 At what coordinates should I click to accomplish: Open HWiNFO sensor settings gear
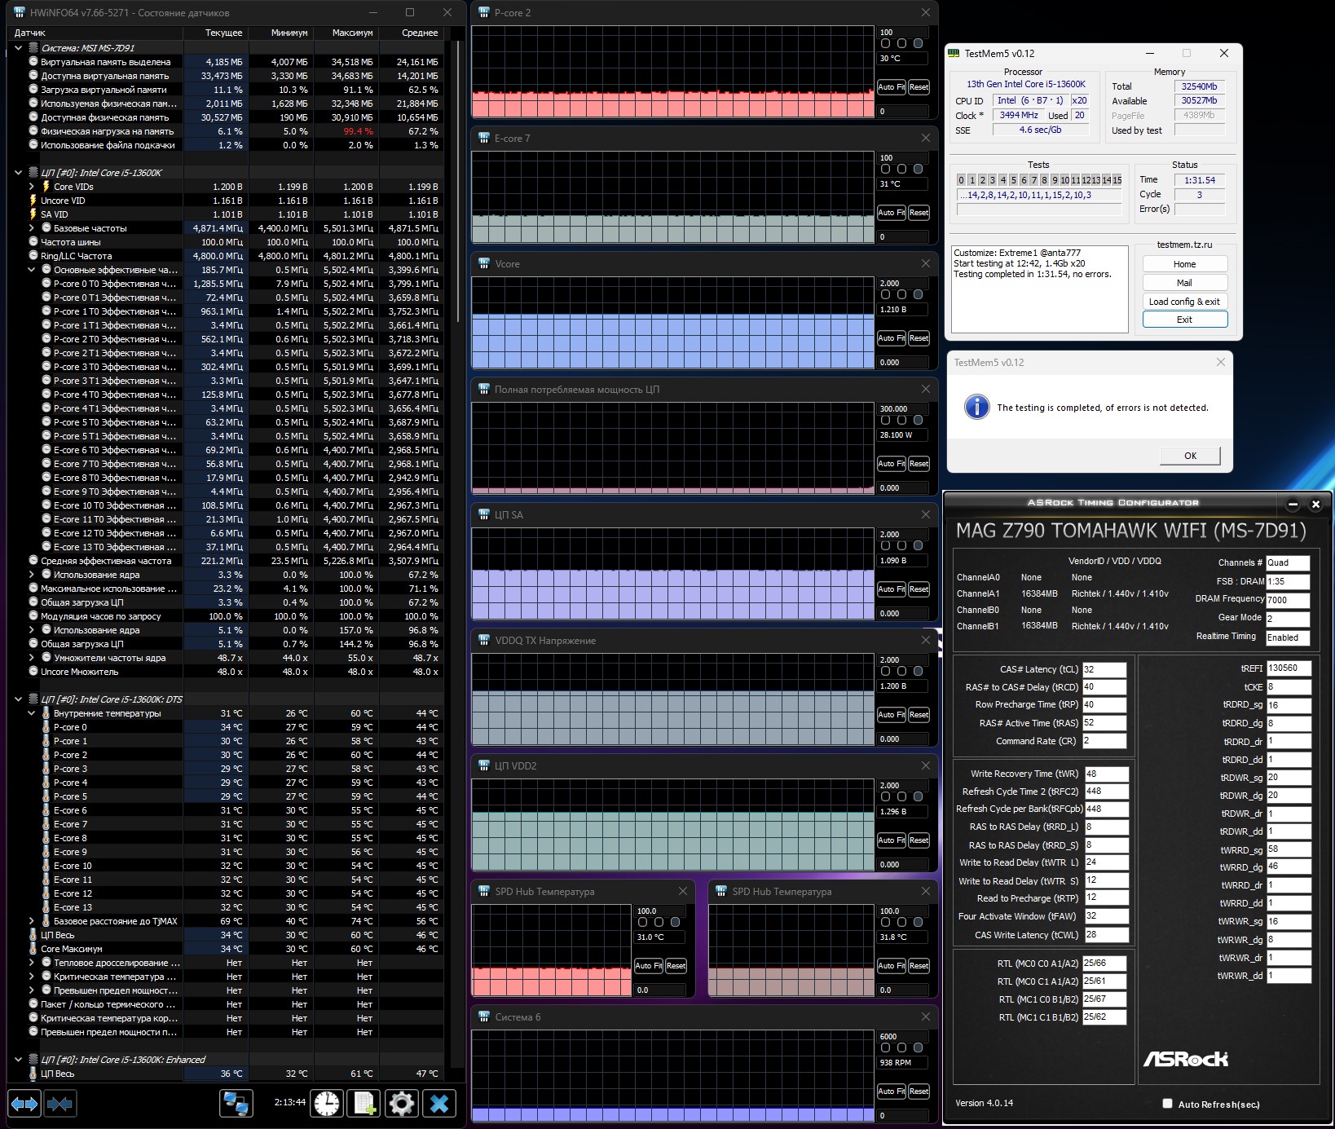(401, 1104)
